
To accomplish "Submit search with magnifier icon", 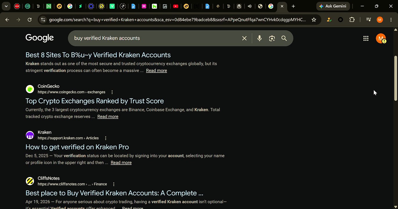I will point(284,38).
